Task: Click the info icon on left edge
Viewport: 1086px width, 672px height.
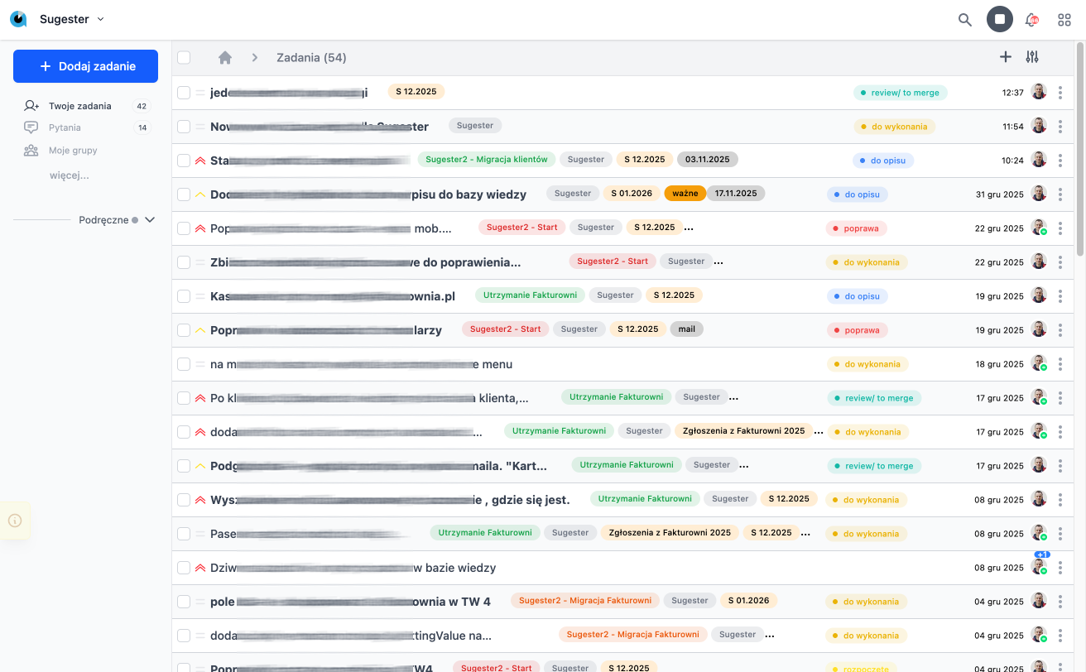Action: pyautogui.click(x=15, y=521)
